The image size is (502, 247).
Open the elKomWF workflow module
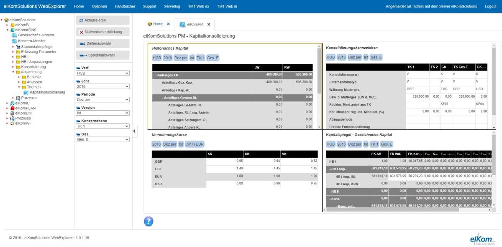click(x=20, y=123)
